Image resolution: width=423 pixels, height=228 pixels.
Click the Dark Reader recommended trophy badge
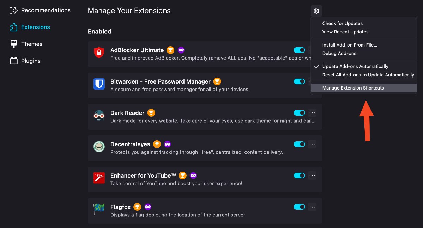[x=151, y=113]
